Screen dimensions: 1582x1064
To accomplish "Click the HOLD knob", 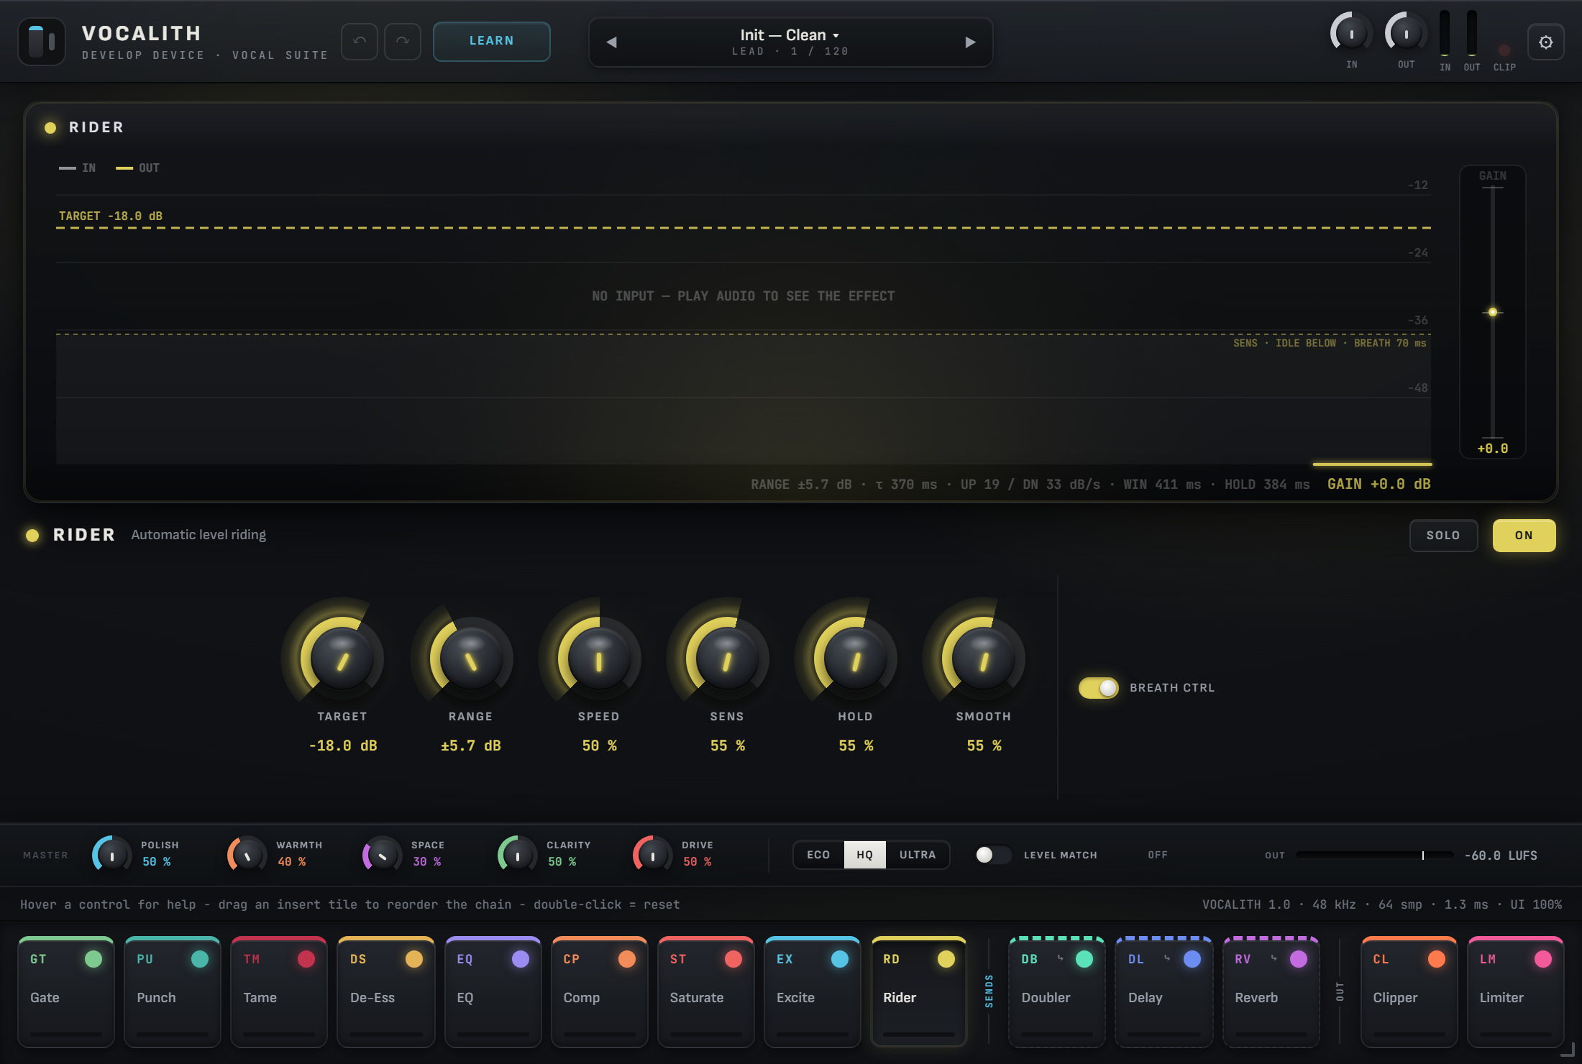I will click(855, 659).
